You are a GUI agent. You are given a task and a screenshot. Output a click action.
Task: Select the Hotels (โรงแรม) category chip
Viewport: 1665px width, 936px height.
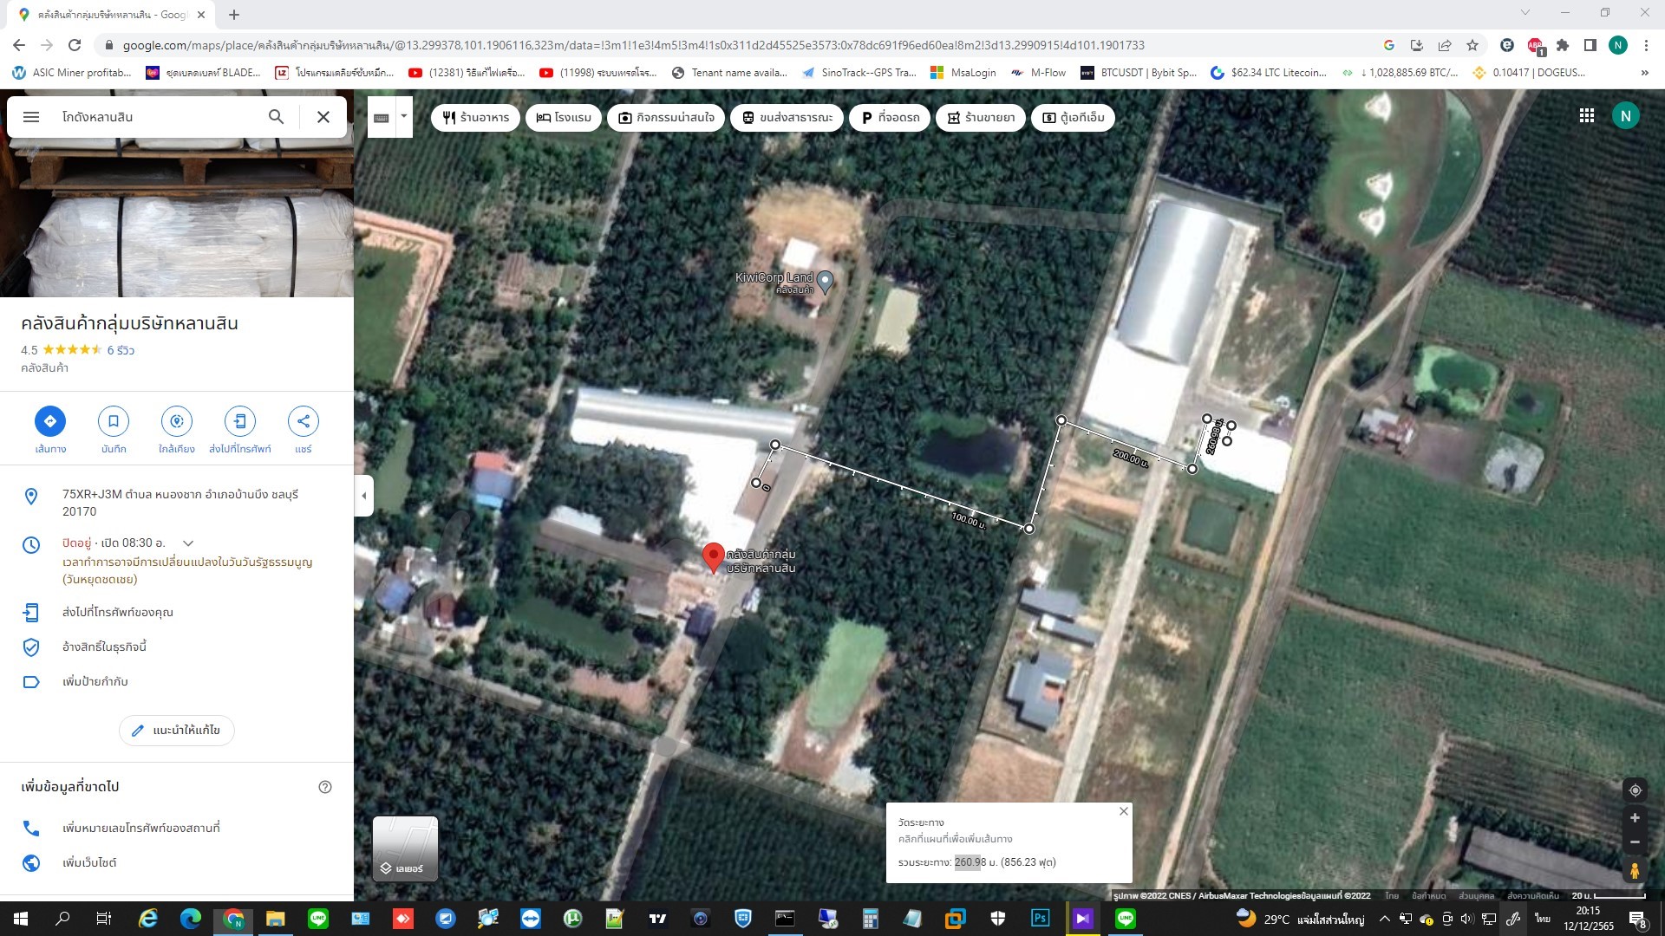[x=564, y=118]
